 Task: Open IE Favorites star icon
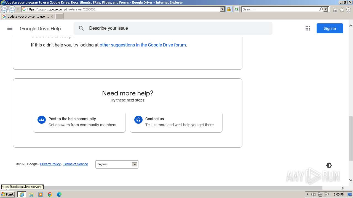[342, 10]
